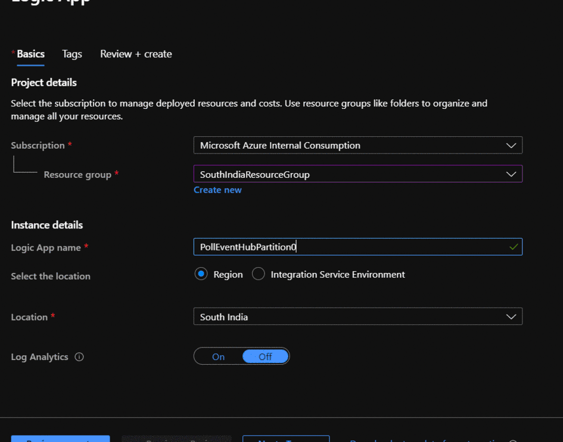Click the Instance details heading
This screenshot has height=442, width=563.
tap(46, 225)
